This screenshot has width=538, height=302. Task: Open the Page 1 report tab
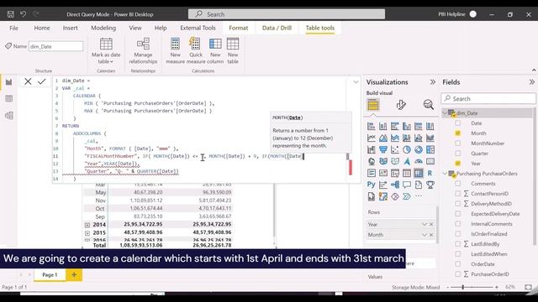[x=50, y=274]
